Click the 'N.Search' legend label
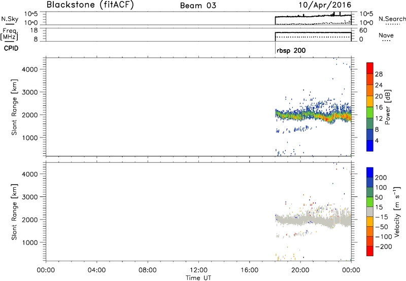This screenshot has width=406, height=281. [392, 19]
